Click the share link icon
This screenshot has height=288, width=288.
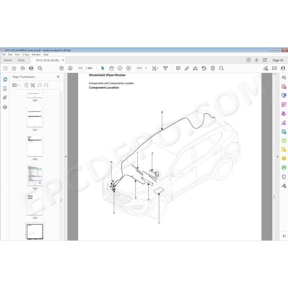coord(266,68)
